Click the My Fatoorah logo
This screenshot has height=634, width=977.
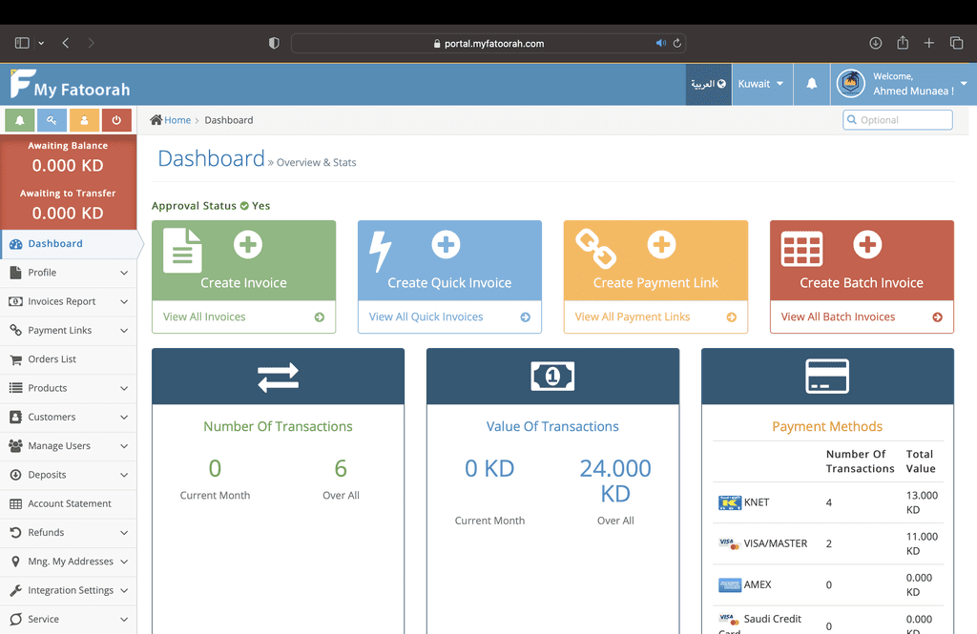(x=70, y=84)
